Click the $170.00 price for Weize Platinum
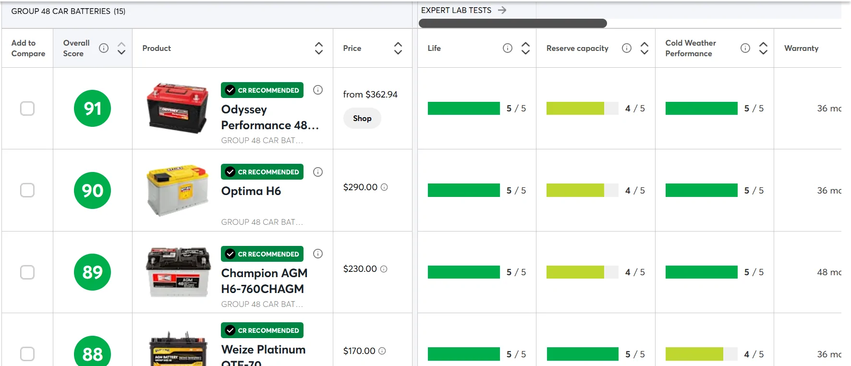This screenshot has width=851, height=366. (x=359, y=351)
